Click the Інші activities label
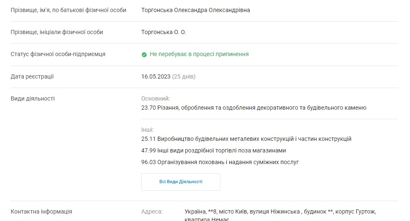This screenshot has width=410, height=221. click(147, 130)
